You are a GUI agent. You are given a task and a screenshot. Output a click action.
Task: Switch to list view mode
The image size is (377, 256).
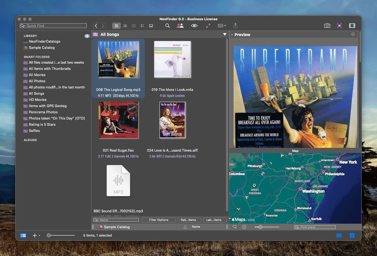pyautogui.click(x=125, y=26)
